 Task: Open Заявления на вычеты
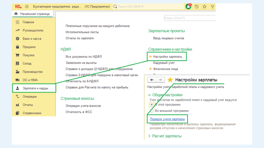[81, 63]
